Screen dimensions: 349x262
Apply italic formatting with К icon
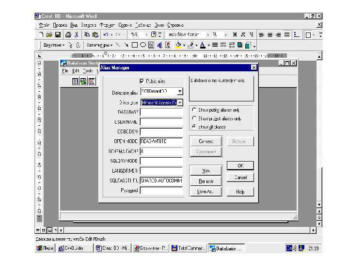coord(243,34)
